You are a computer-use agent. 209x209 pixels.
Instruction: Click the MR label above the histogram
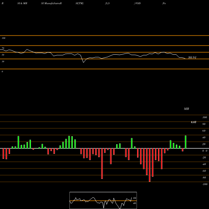(186, 109)
